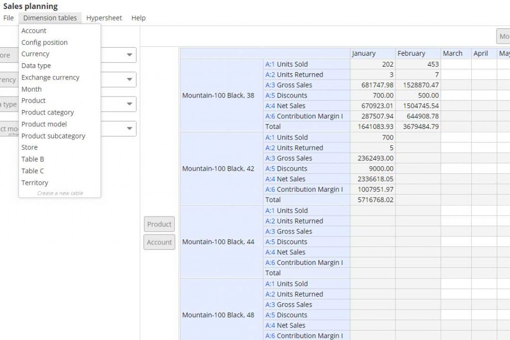Open the Data type dropdown arrow
510x340 pixels.
coord(129,104)
